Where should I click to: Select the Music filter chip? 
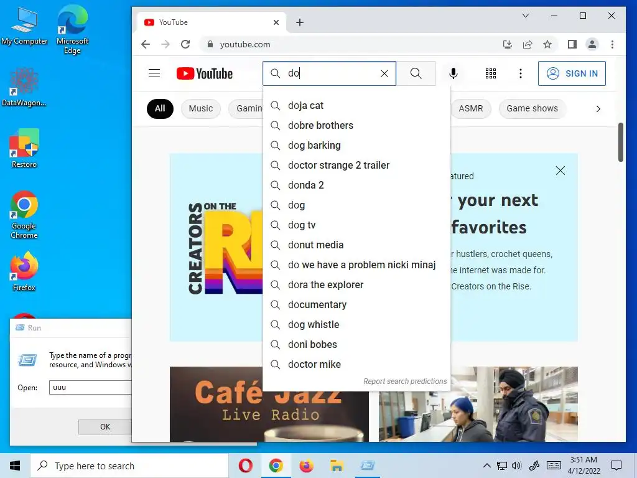[x=201, y=108]
